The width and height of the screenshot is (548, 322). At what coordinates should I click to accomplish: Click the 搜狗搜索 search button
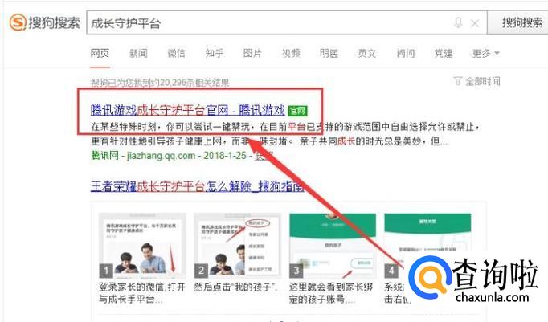517,22
